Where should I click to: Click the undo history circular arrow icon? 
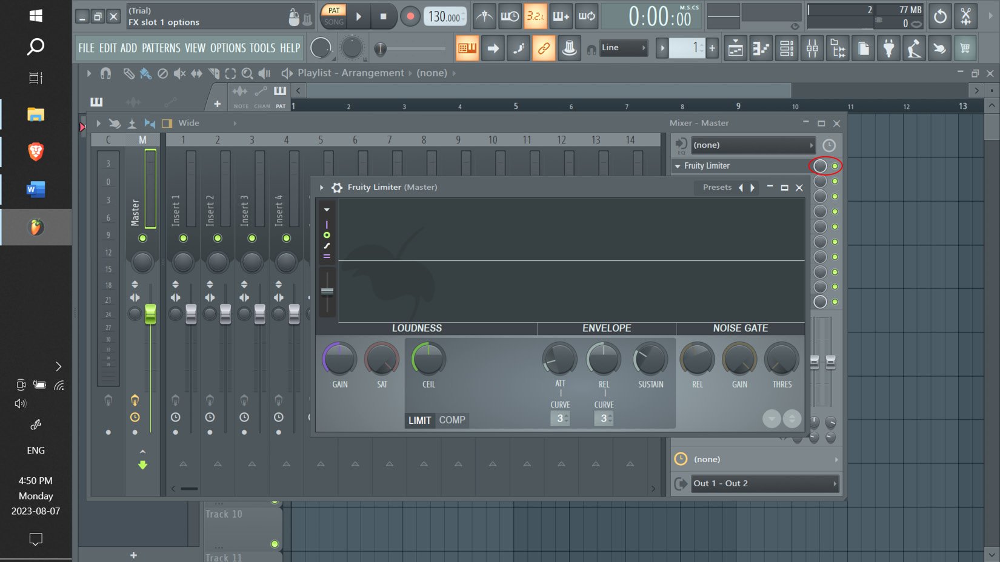[x=940, y=16]
